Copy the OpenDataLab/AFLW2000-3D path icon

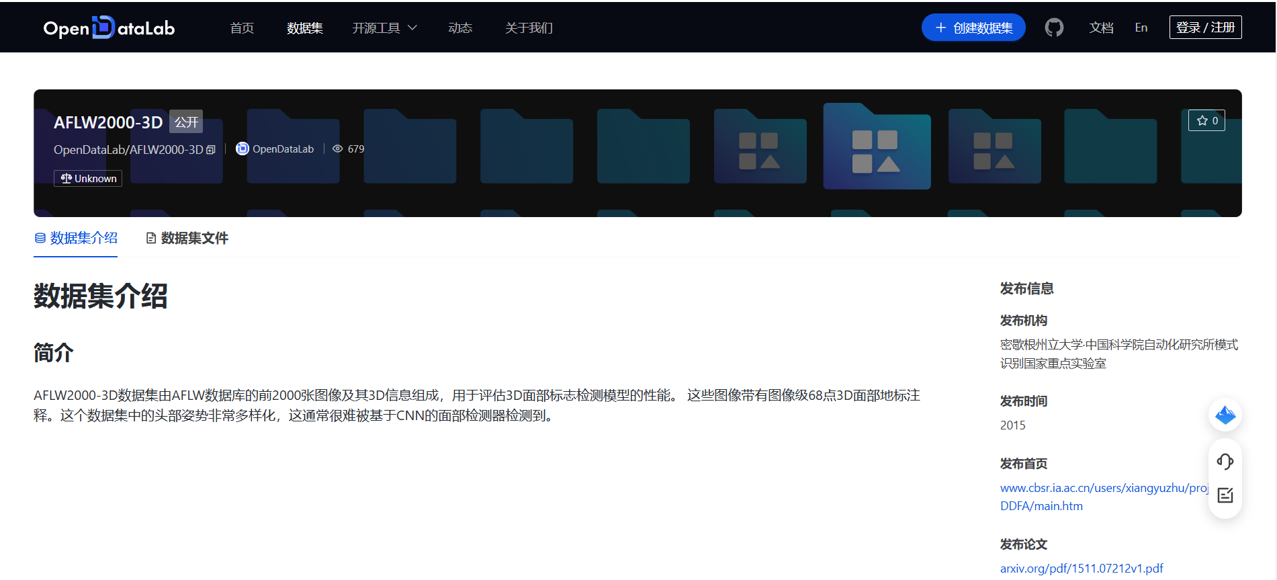(211, 150)
